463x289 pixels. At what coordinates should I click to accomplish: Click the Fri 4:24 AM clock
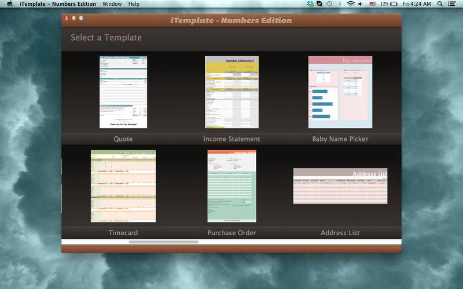[x=417, y=4]
